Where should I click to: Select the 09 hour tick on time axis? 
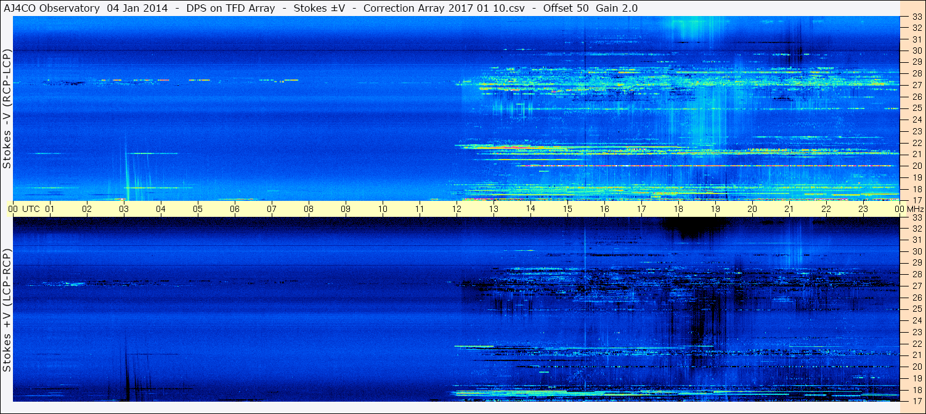[346, 209]
